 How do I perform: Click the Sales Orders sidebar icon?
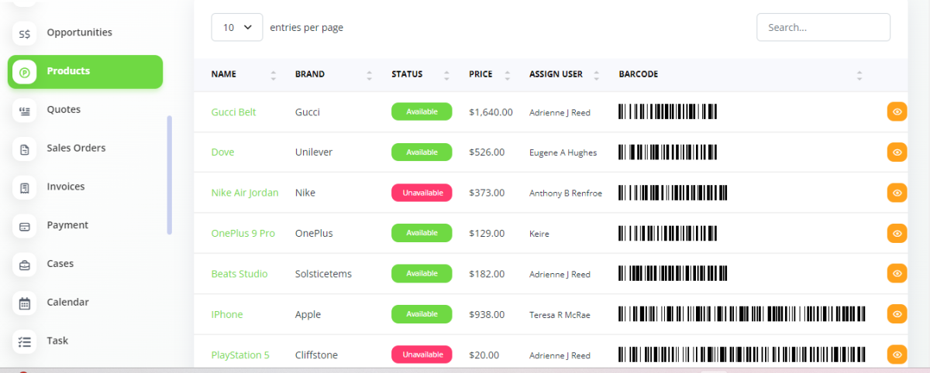(25, 149)
